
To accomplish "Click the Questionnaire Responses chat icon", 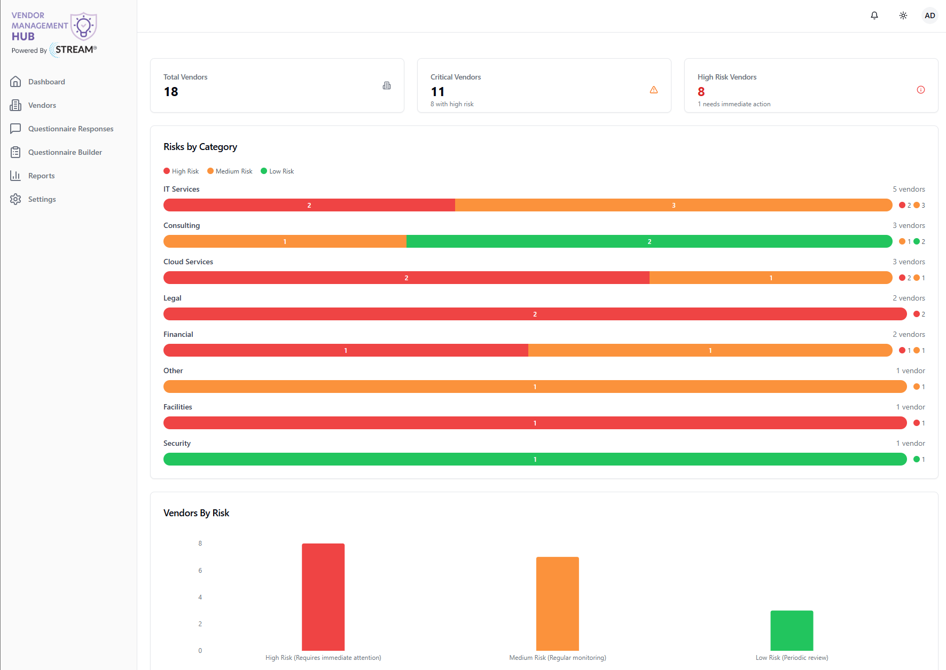I will 15,129.
